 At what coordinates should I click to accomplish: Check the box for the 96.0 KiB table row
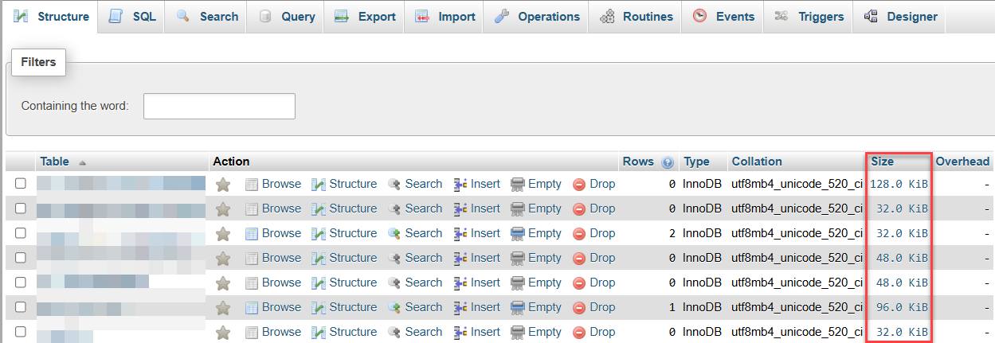click(x=21, y=307)
